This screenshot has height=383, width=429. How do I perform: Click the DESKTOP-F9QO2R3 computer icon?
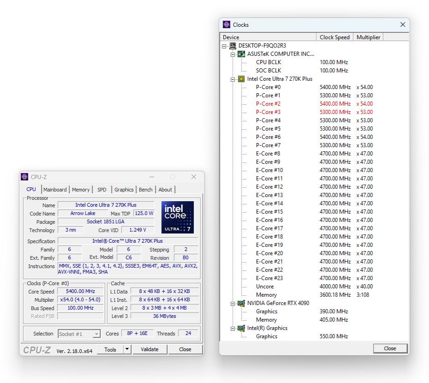[232, 46]
